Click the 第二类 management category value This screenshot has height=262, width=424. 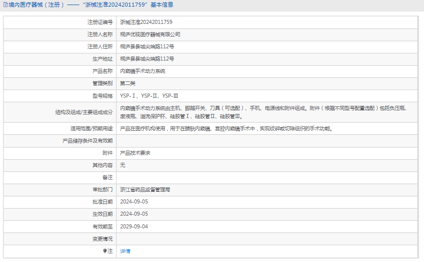(x=128, y=83)
